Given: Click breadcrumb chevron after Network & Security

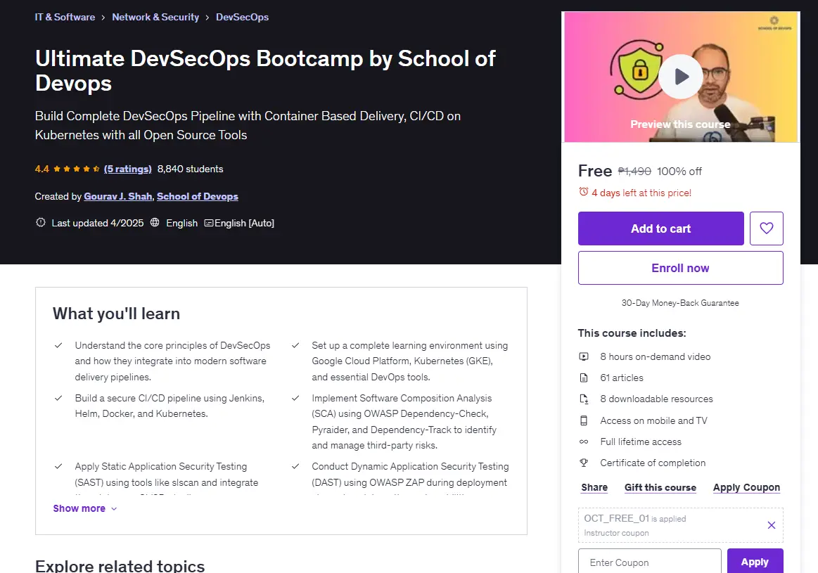Looking at the screenshot, I should click(x=207, y=18).
